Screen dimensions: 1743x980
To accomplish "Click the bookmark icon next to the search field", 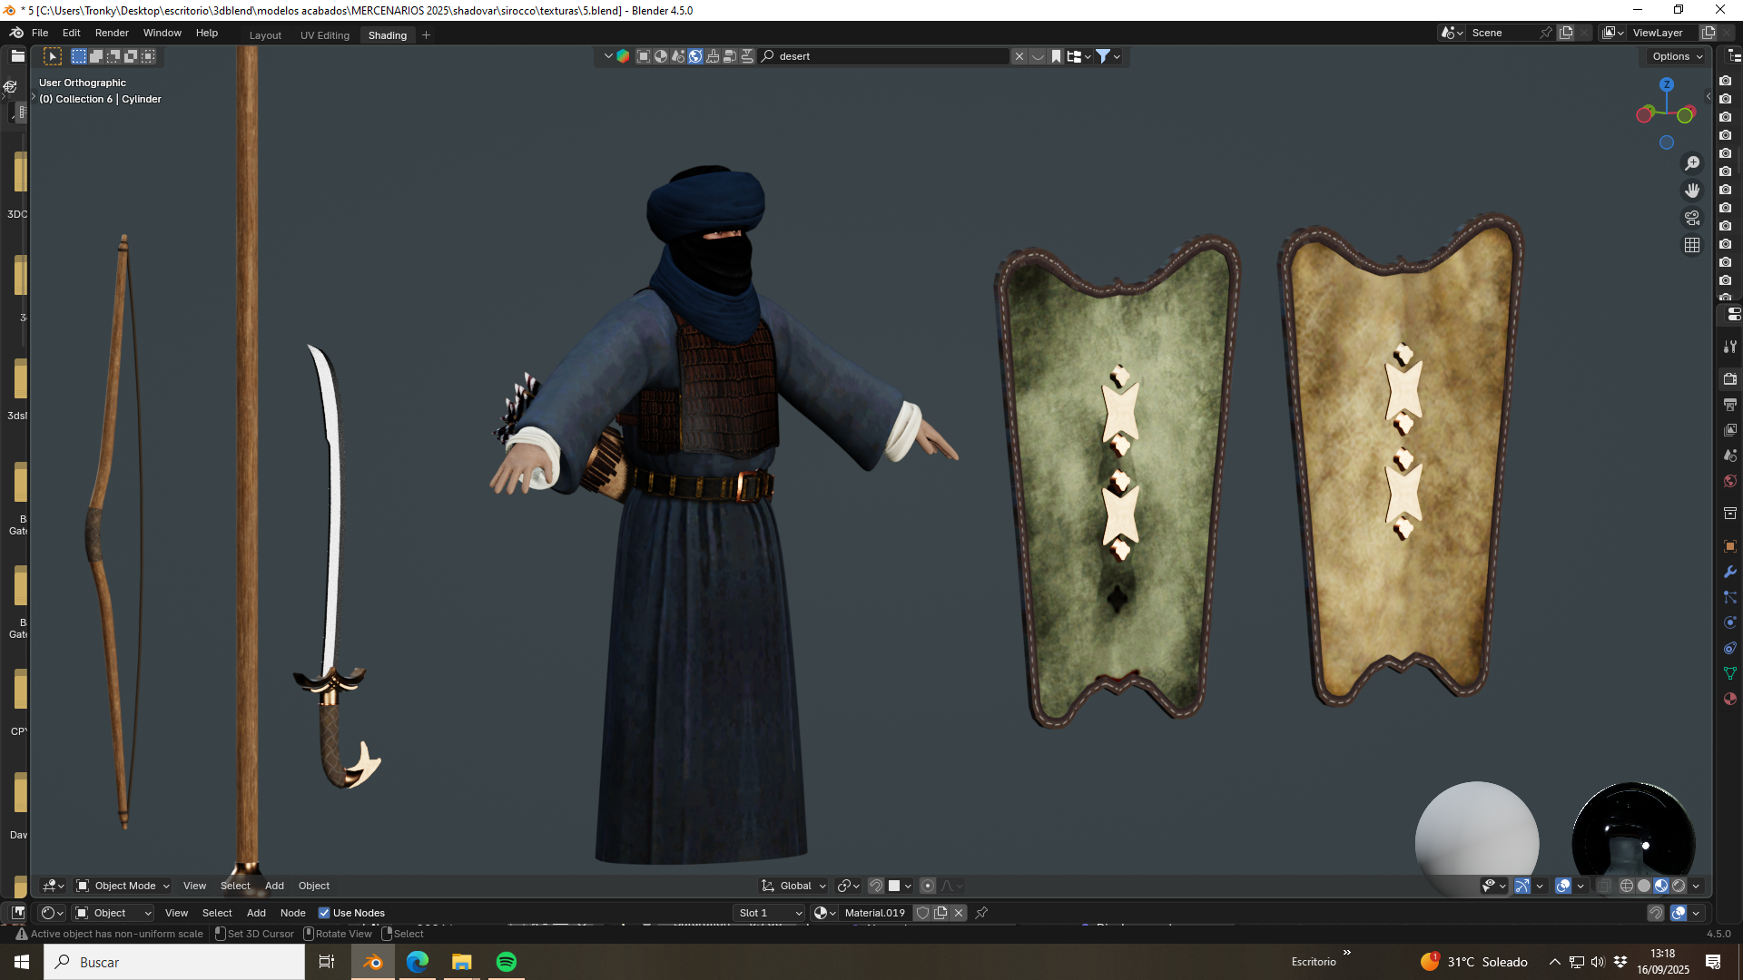I will [x=1057, y=56].
